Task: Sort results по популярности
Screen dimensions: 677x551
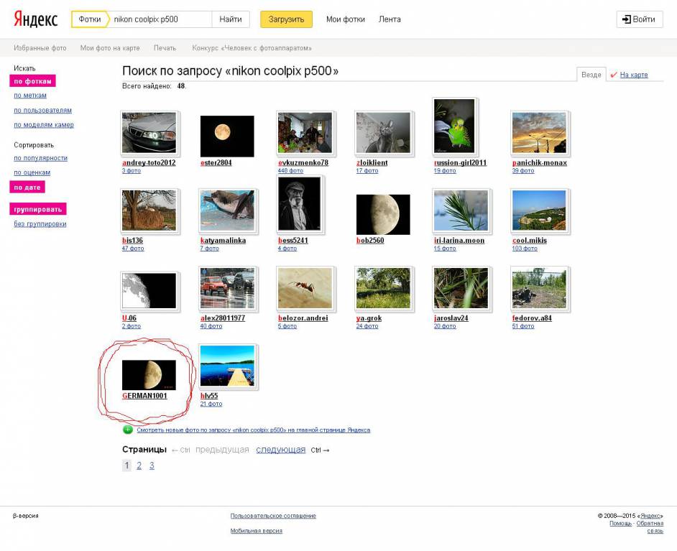Action: pyautogui.click(x=40, y=158)
